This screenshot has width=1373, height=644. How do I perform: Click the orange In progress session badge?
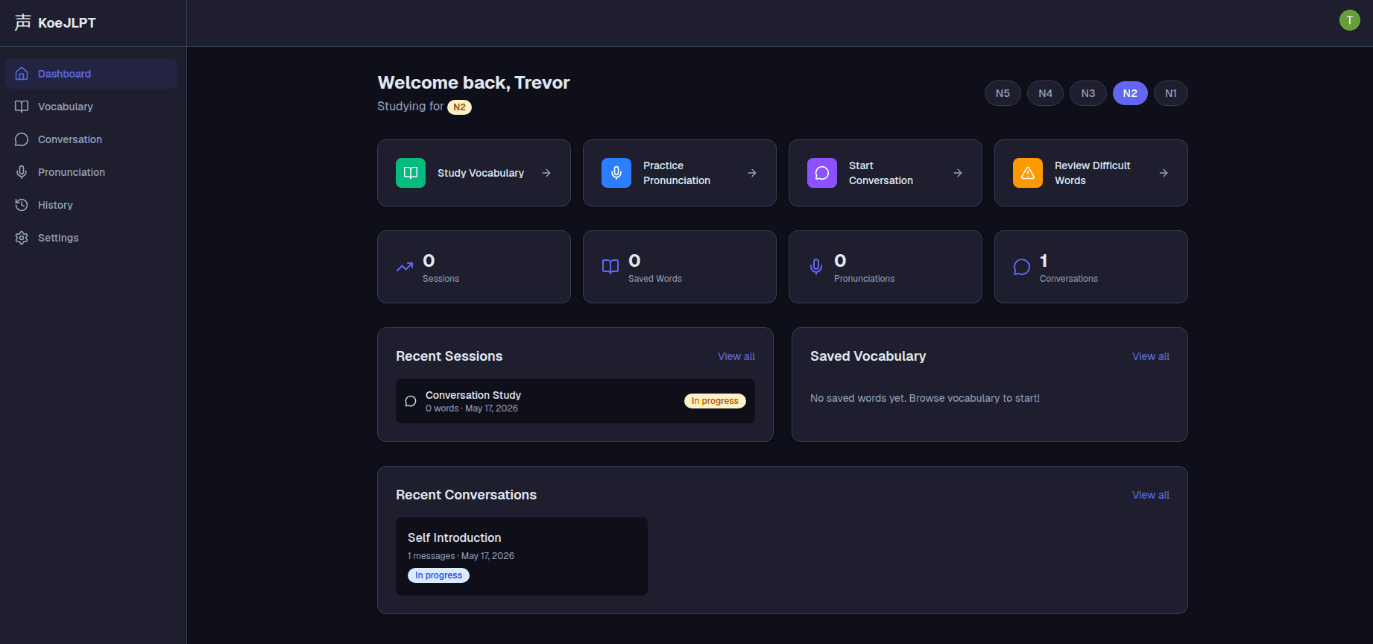pyautogui.click(x=715, y=401)
